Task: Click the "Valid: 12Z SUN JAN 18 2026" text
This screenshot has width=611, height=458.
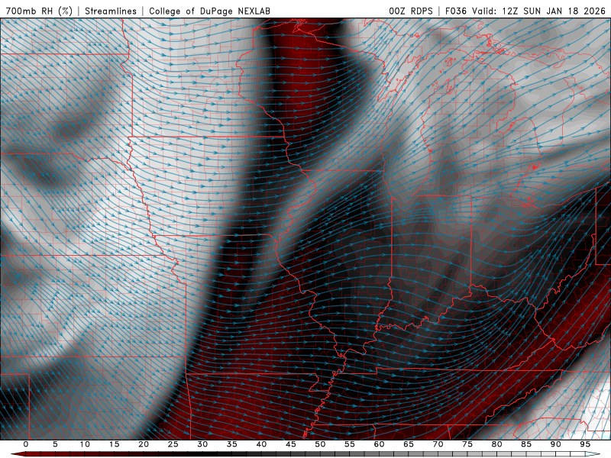Action: click(x=539, y=11)
